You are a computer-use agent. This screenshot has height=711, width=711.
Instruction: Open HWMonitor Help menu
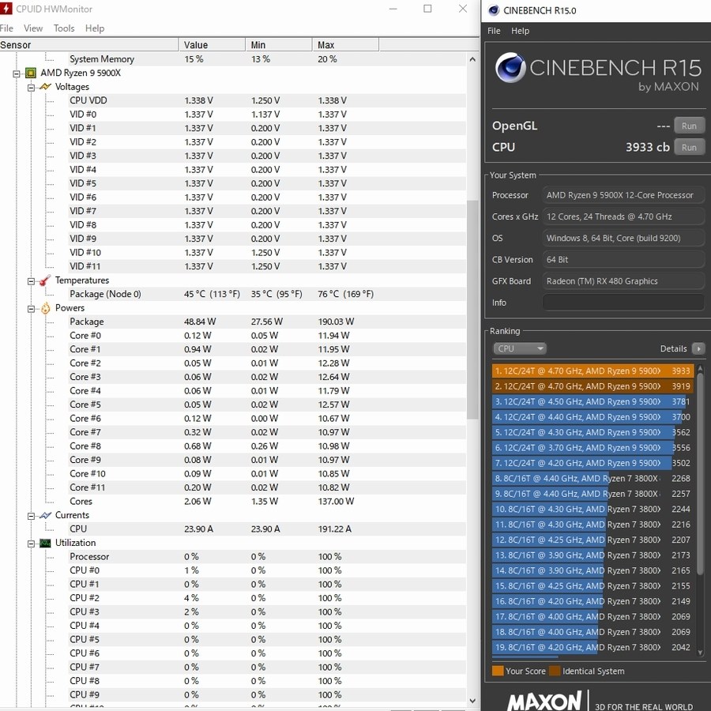[95, 28]
